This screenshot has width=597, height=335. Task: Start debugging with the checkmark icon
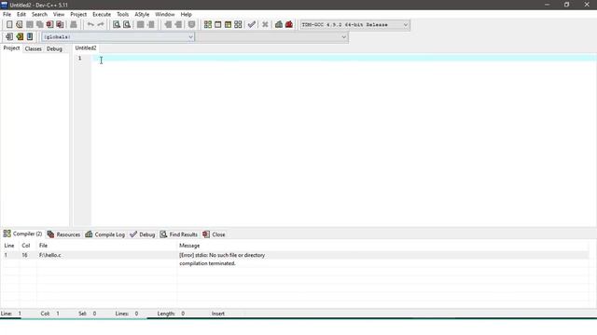[251, 25]
